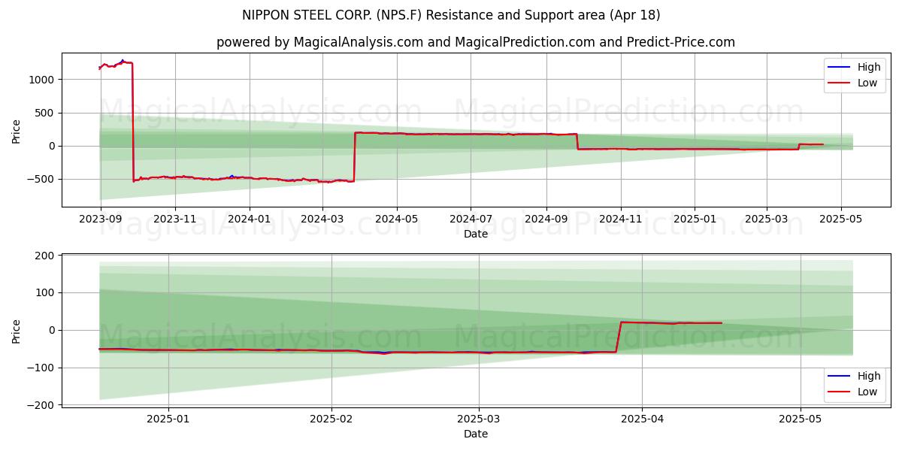Click the '2023-11' x-axis label in top chart

175,219
